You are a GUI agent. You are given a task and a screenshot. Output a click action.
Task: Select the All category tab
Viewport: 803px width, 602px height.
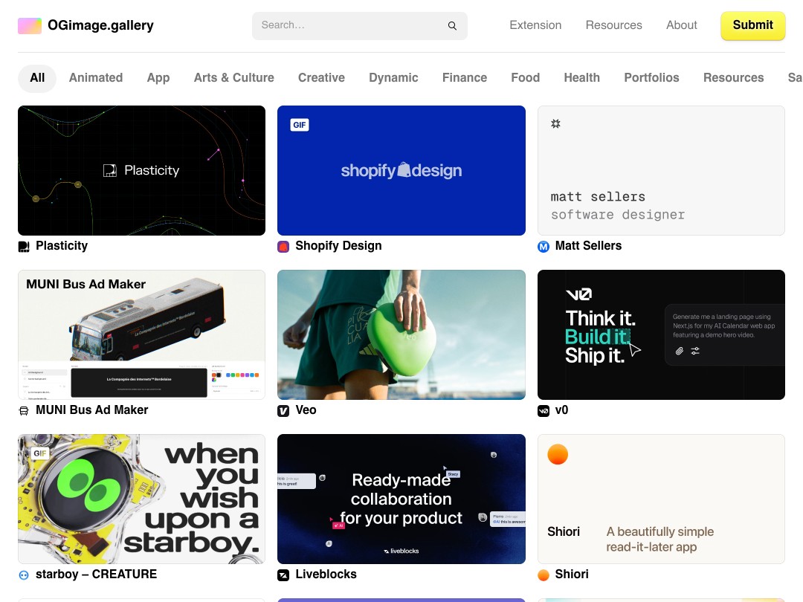click(37, 78)
